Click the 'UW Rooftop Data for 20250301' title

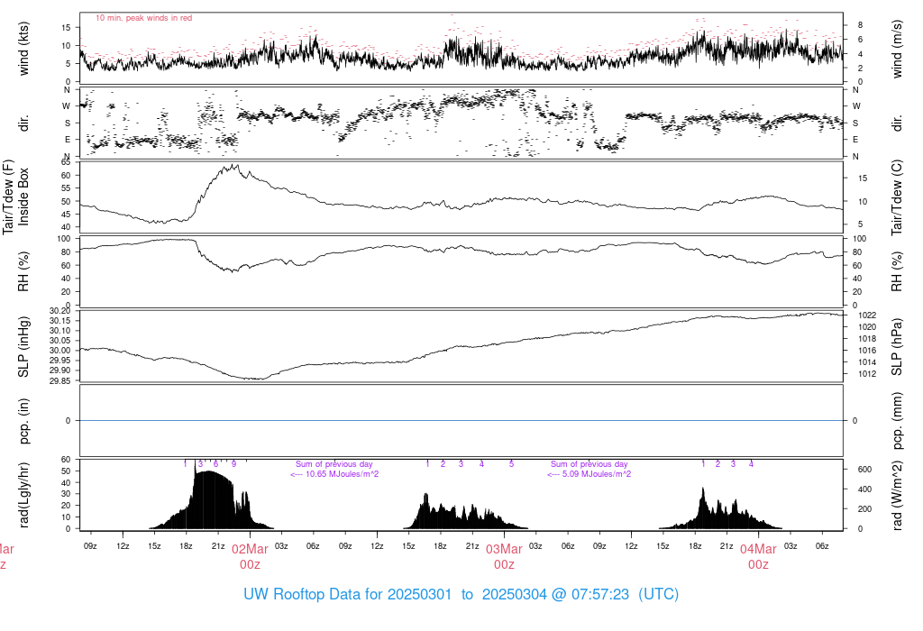[347, 594]
